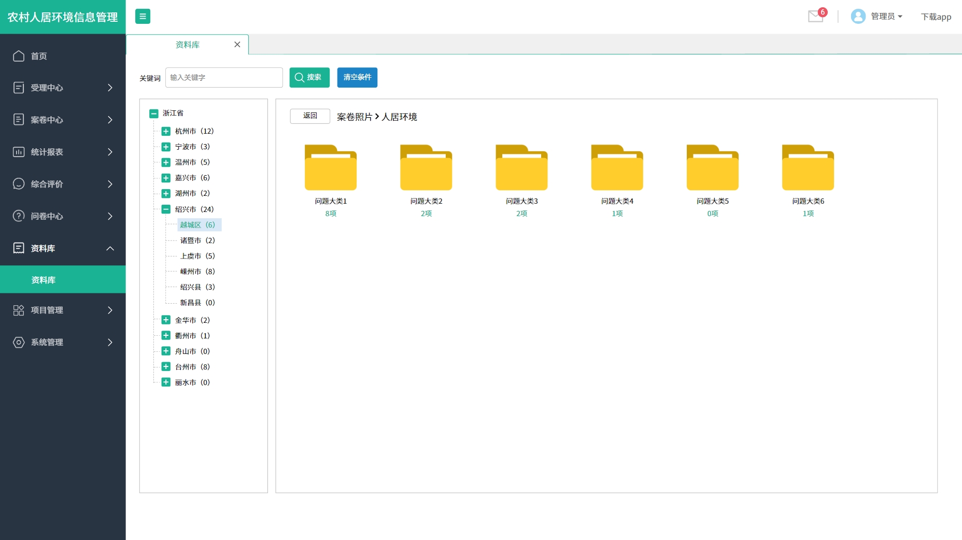The height and width of the screenshot is (540, 962).
Task: Click the 案卷中心 document icon
Action: coord(19,120)
